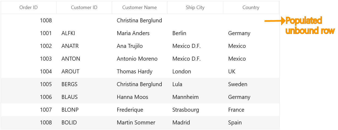Click the Strasbourg city cell
This screenshot has height=130, width=338.
coord(195,110)
